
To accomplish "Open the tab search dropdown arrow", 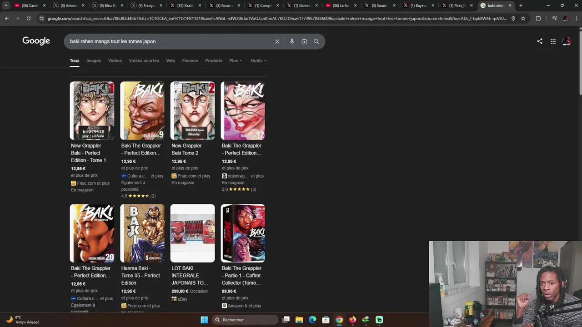I will 6,5.
